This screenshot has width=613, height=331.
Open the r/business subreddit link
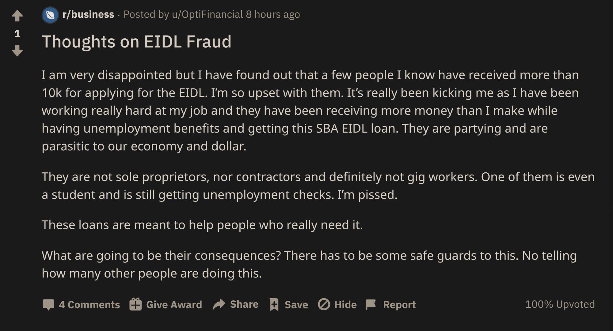(88, 14)
